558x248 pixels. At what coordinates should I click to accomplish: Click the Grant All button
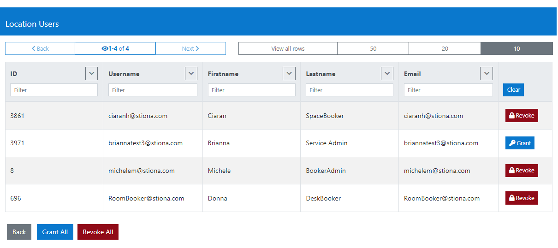click(55, 232)
